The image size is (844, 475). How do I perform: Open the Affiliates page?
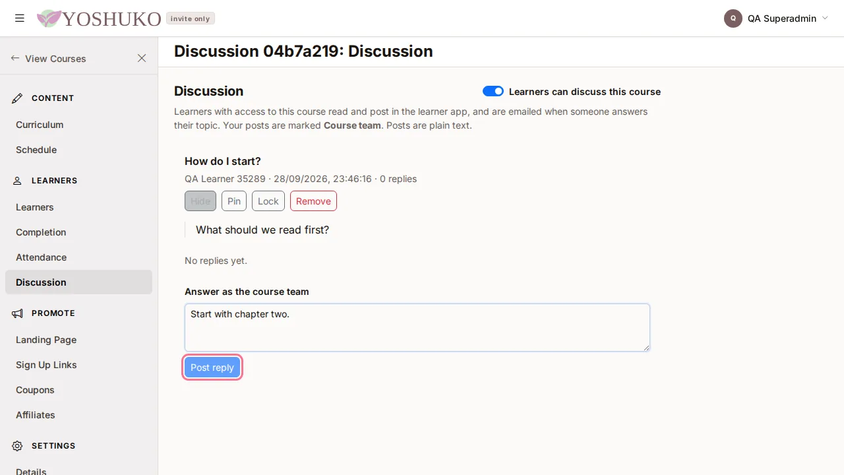(78, 415)
